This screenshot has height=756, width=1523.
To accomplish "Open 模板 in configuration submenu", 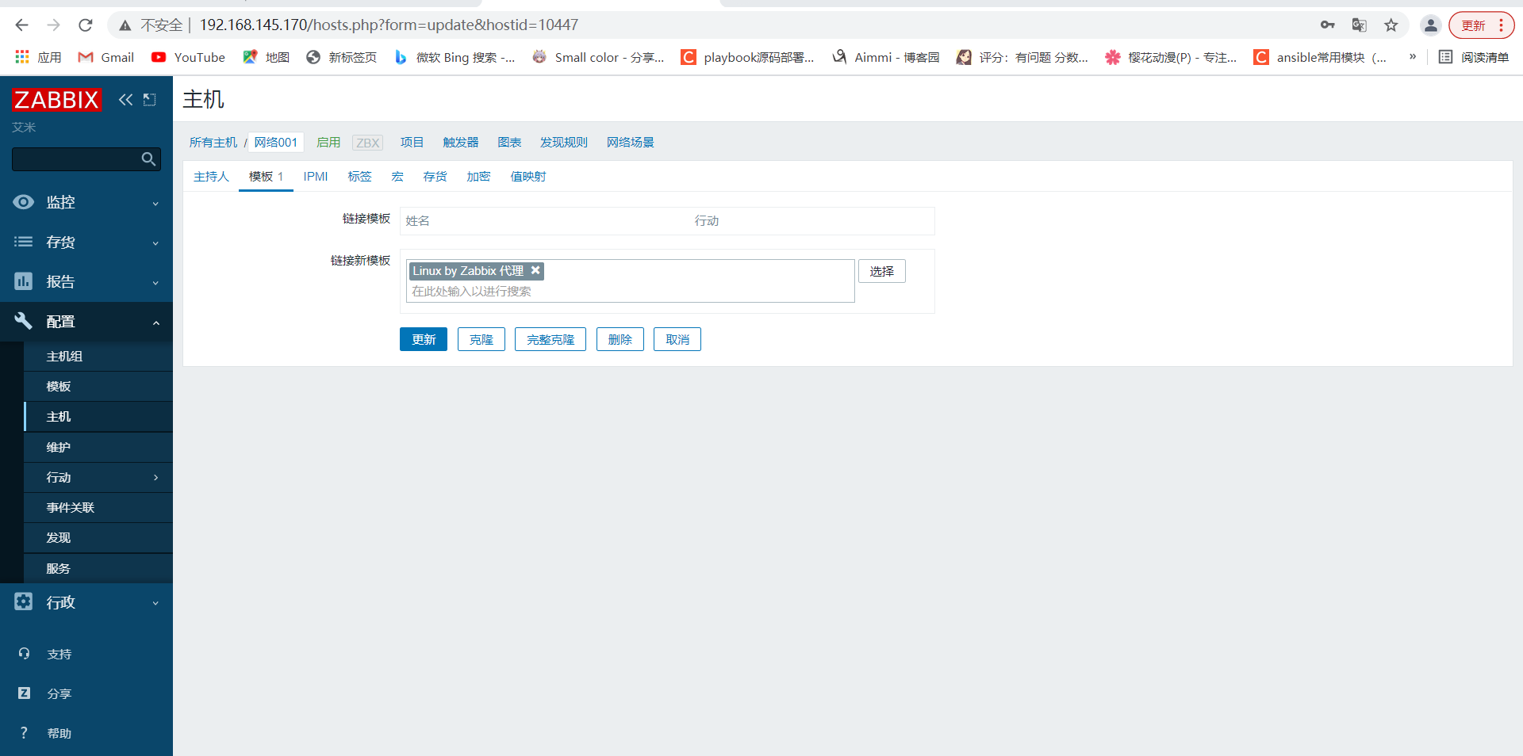I will 59,387.
